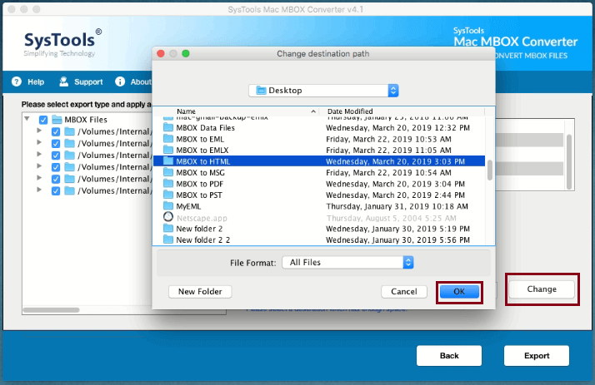The height and width of the screenshot is (385, 595).
Task: Click the Export button
Action: (537, 355)
